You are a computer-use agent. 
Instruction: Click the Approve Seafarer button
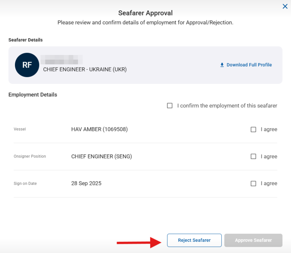point(253,240)
